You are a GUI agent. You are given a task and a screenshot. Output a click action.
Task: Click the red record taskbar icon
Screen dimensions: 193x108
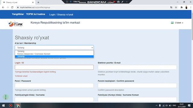[x=11, y=105]
